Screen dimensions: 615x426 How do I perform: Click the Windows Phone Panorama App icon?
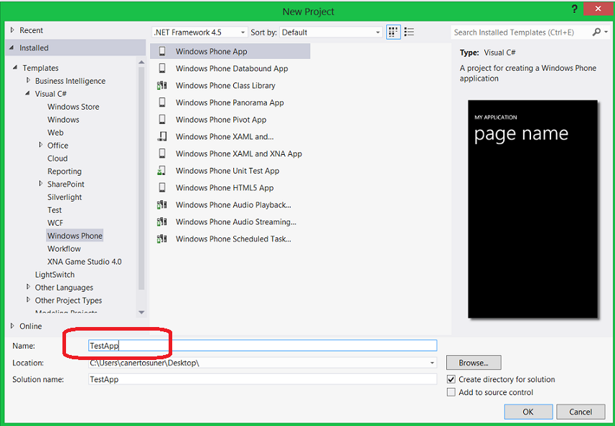(162, 103)
